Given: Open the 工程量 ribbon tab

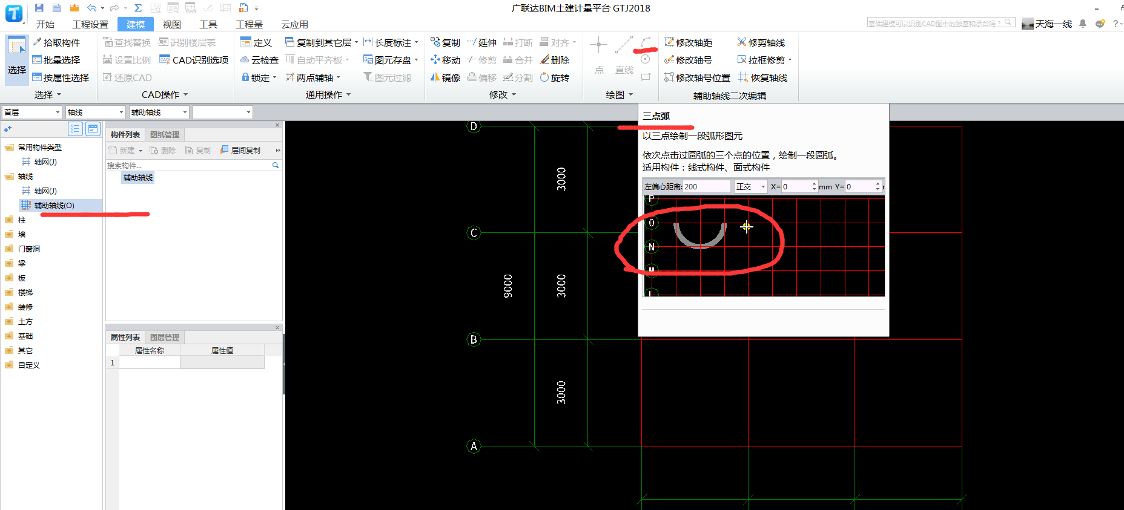Looking at the screenshot, I should pos(249,24).
